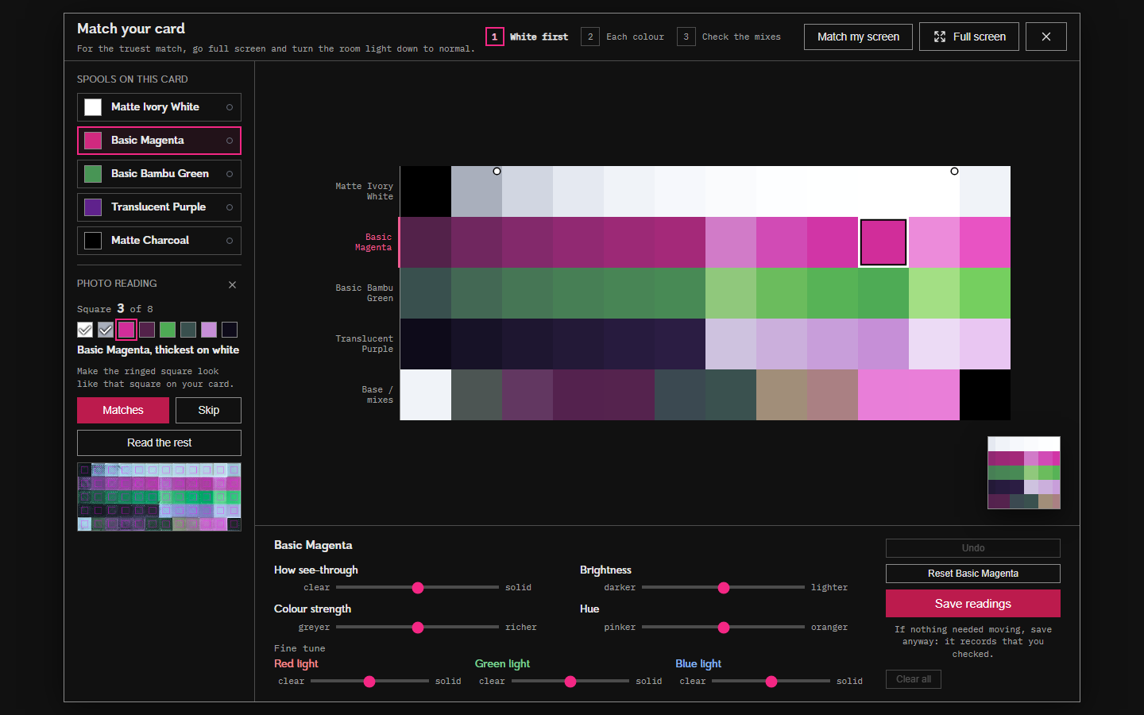
Task: Select the second checked grey photo square
Action: [x=106, y=330]
